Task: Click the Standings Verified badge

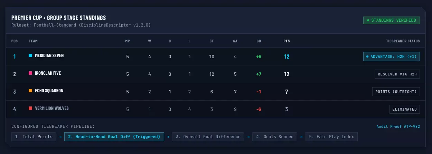Action: click(x=392, y=20)
